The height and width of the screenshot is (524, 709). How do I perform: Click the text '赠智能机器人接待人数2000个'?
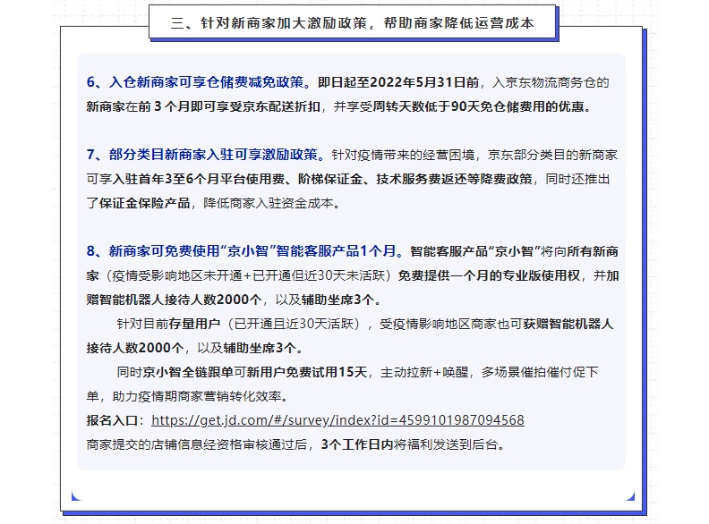pos(174,300)
